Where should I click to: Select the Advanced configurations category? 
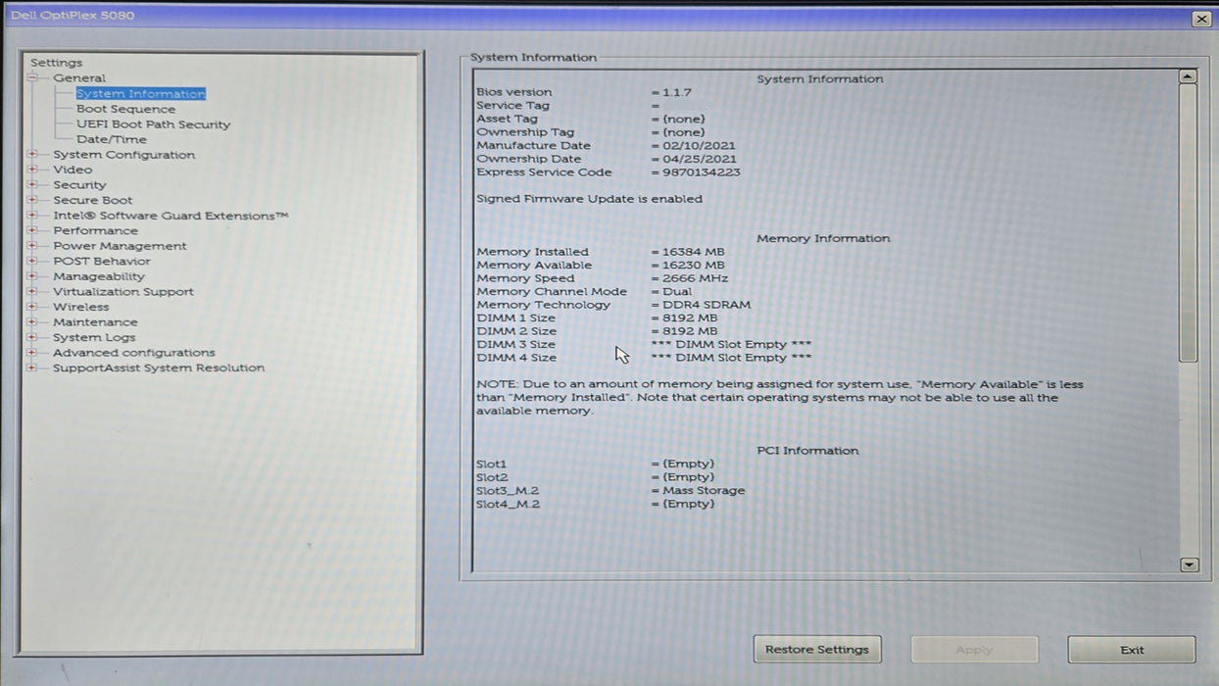point(134,352)
